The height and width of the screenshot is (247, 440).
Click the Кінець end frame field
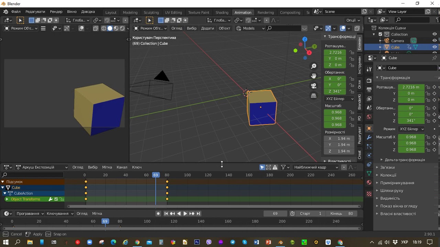341,213
